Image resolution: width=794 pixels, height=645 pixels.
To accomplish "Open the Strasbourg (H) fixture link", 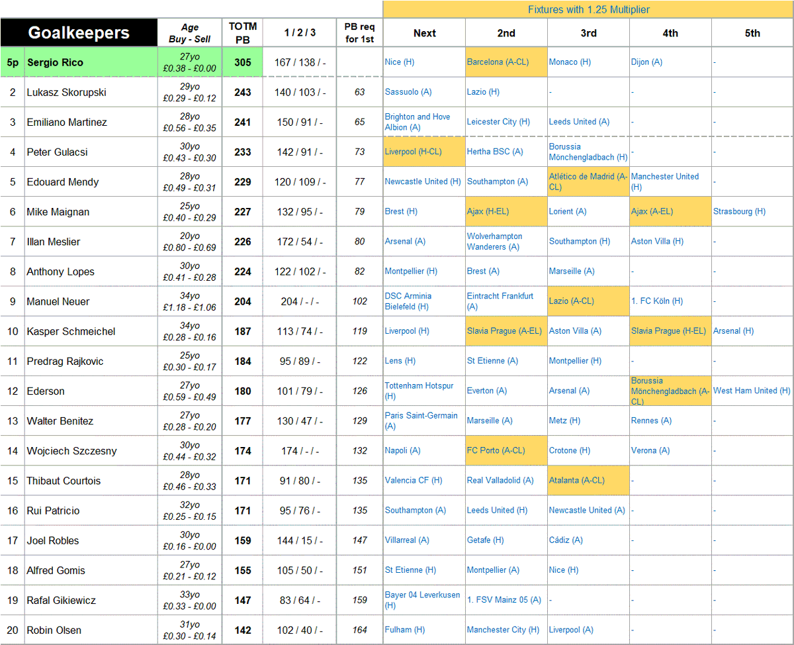I will pyautogui.click(x=739, y=212).
